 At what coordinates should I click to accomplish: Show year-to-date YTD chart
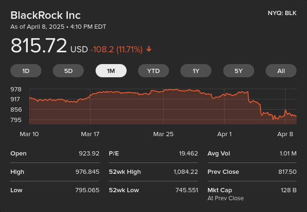tap(153, 71)
